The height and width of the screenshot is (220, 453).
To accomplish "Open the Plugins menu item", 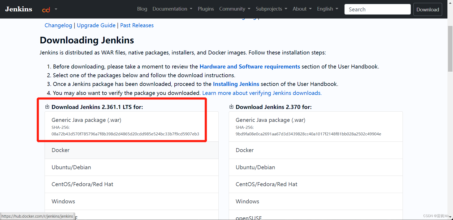I will pyautogui.click(x=206, y=9).
